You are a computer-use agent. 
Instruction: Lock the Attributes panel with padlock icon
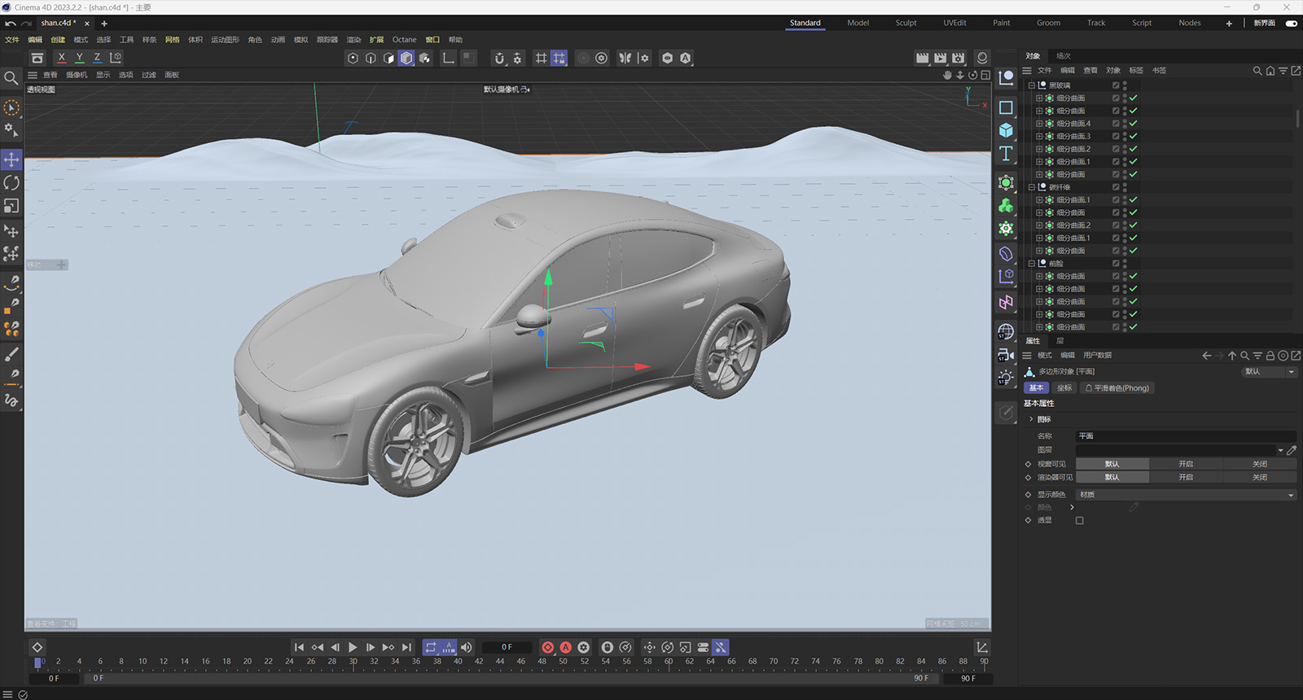1270,356
